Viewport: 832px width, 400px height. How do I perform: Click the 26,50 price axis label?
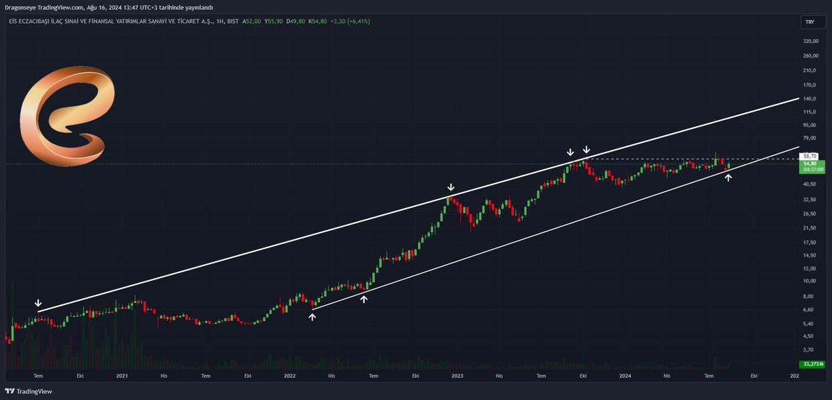click(x=809, y=214)
